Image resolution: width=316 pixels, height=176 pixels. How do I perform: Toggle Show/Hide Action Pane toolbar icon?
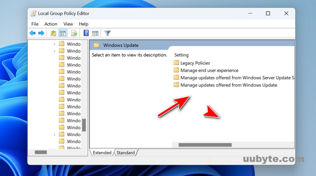coord(95,33)
